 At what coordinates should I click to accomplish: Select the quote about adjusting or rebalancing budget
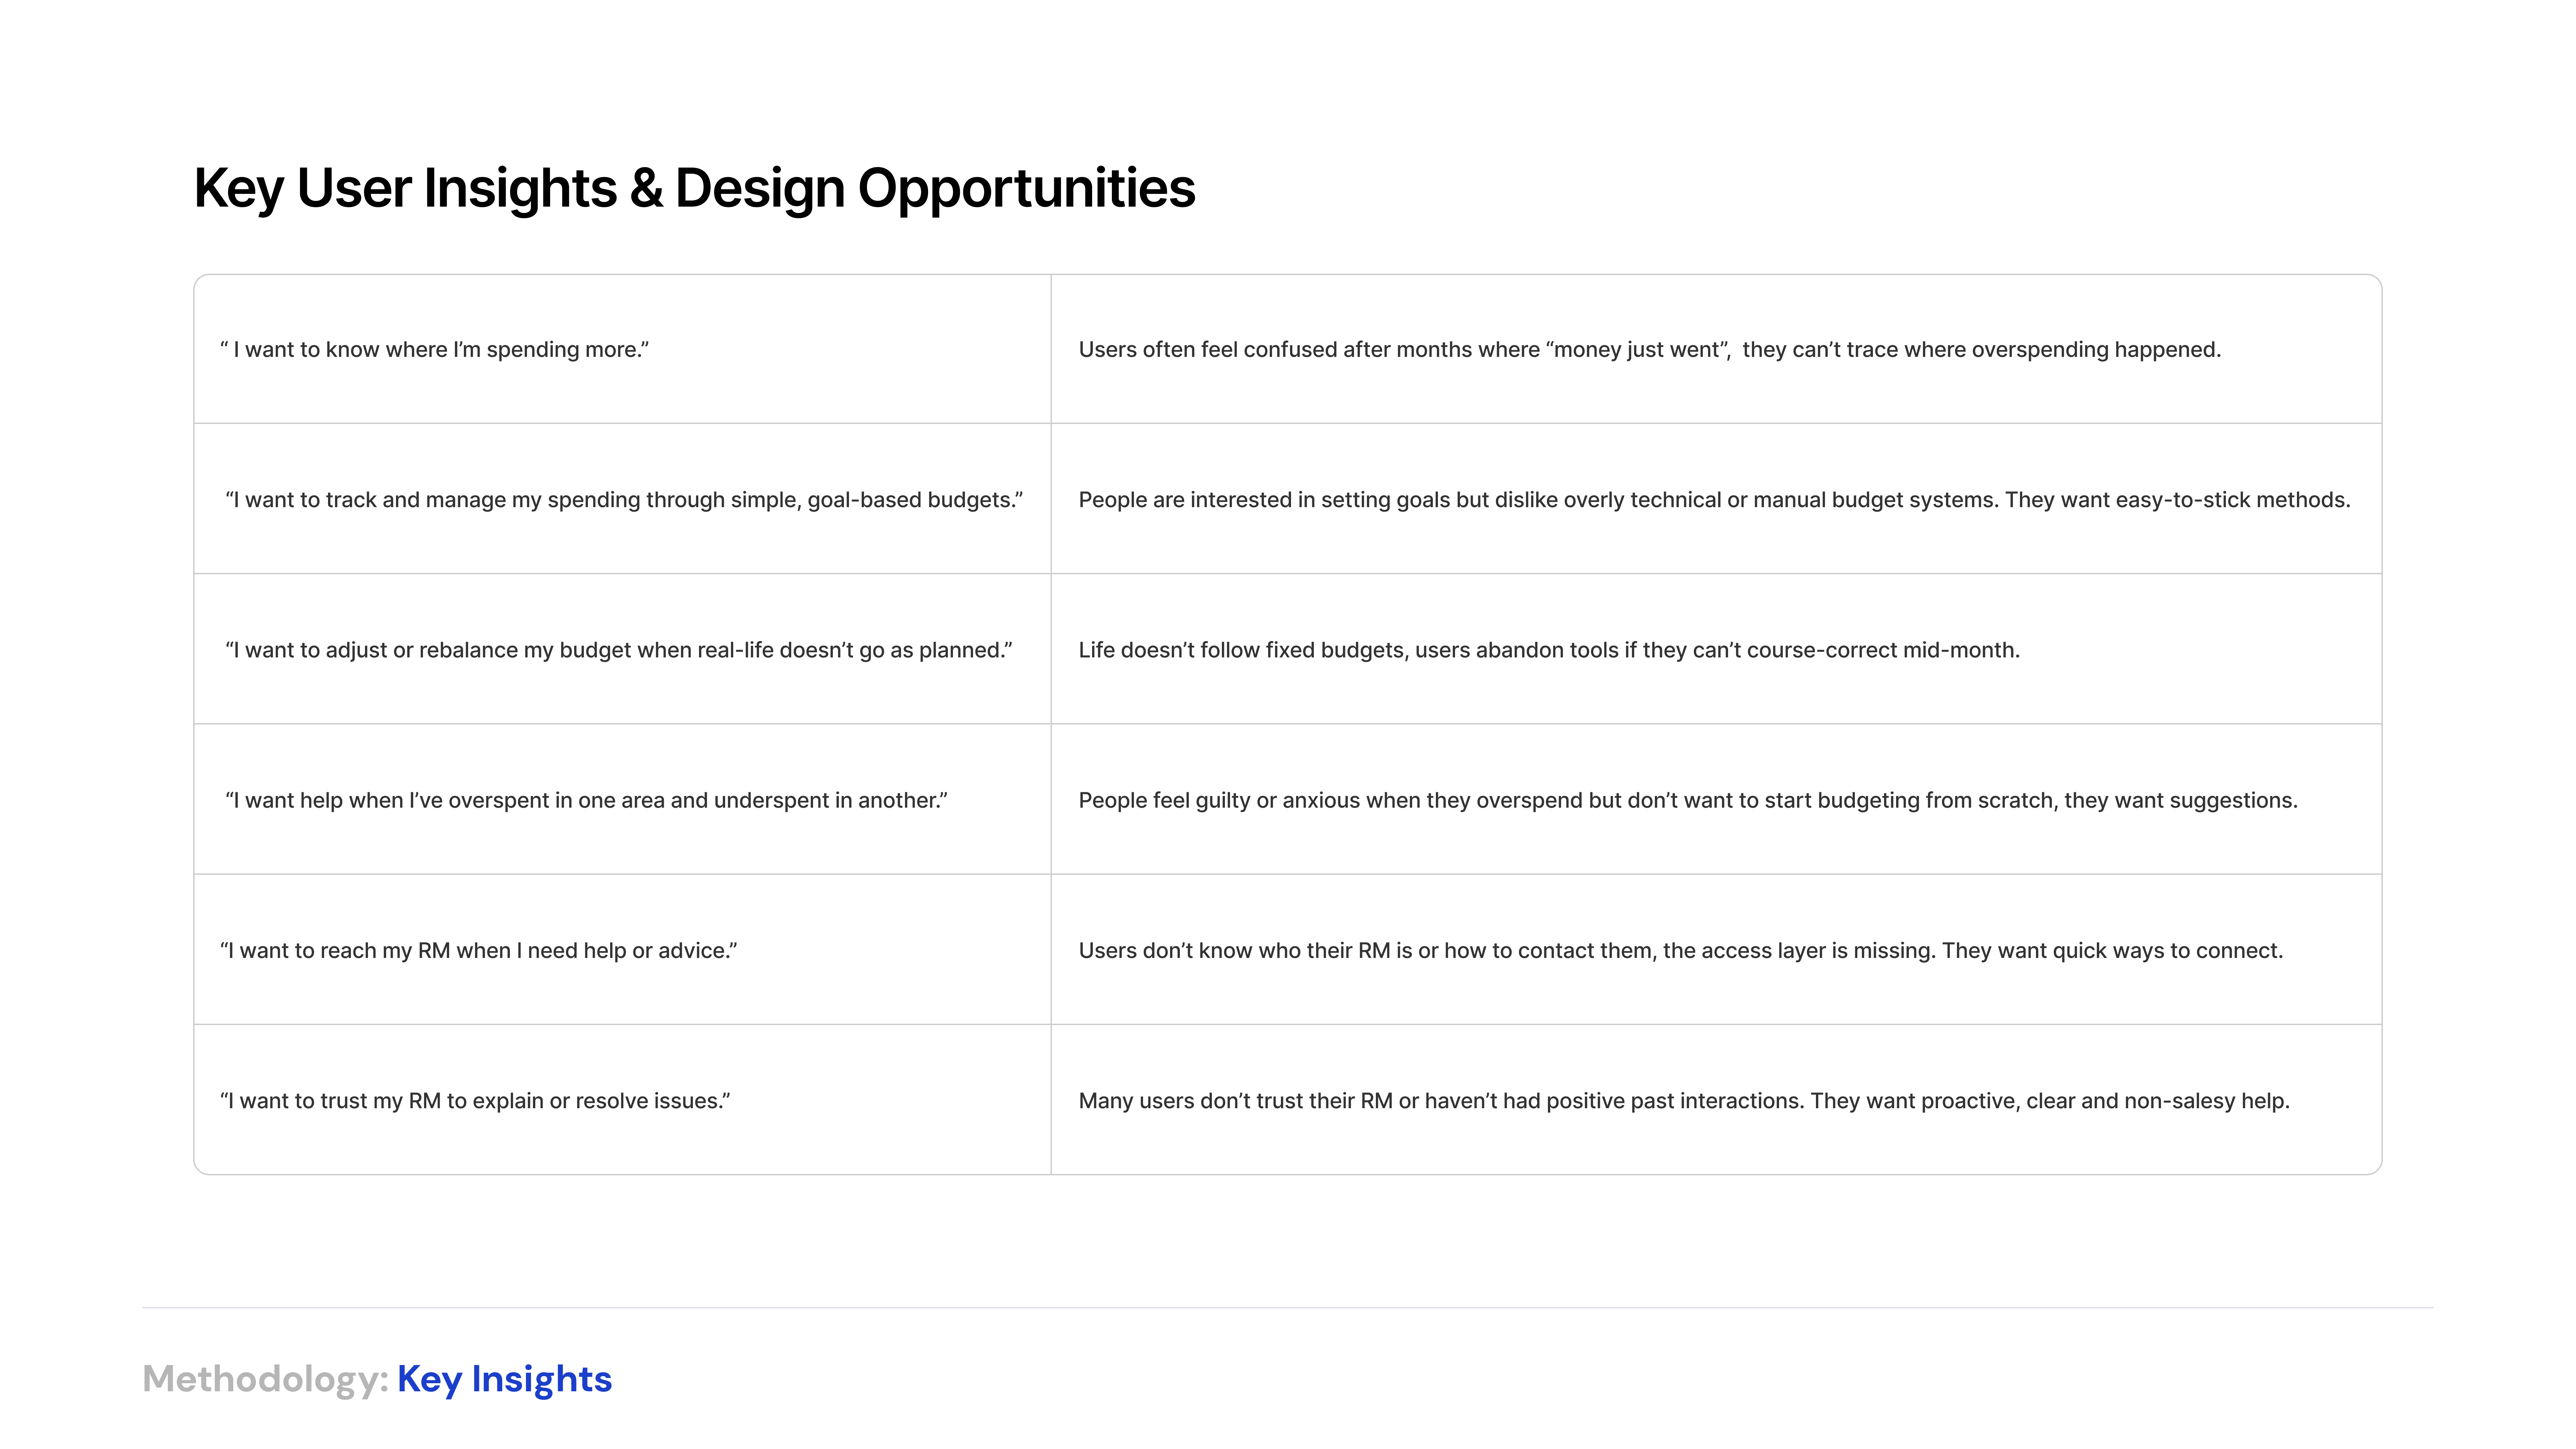coord(619,650)
